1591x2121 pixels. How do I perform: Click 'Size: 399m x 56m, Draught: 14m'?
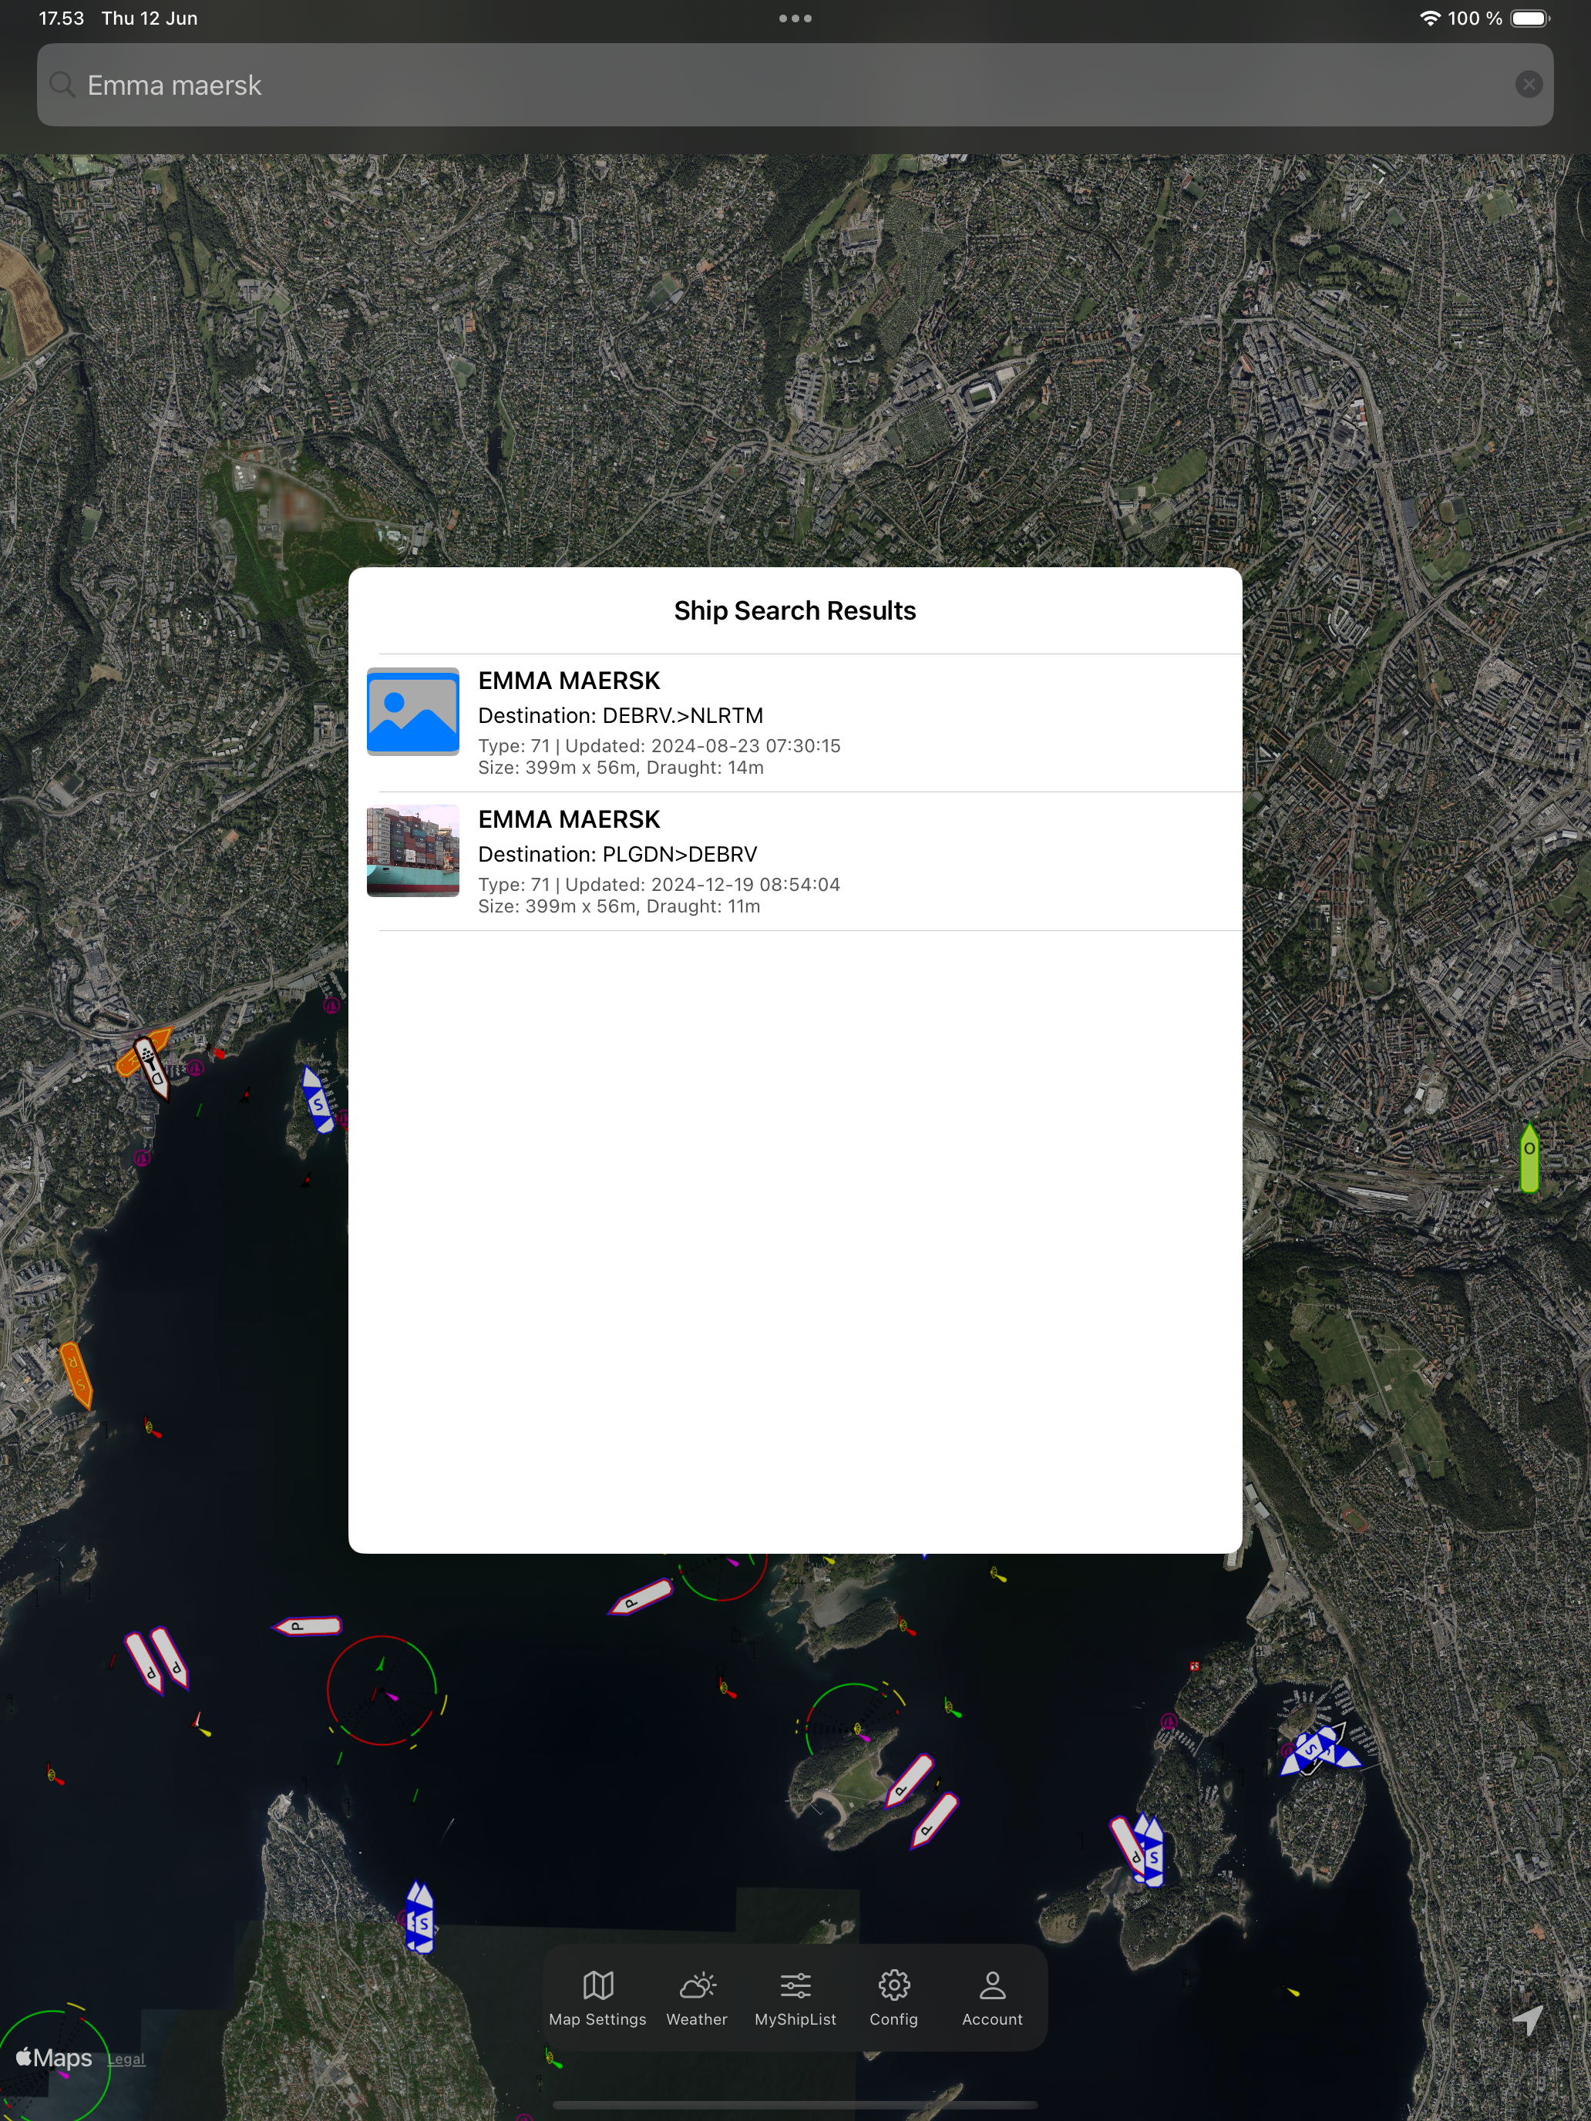tap(621, 767)
